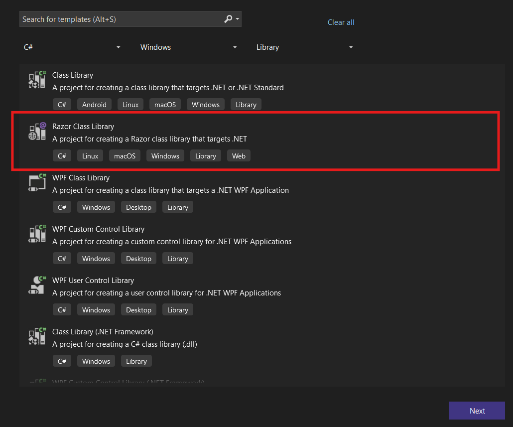
Task: Click the WPF User Control Library icon
Action: (x=37, y=285)
